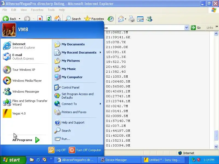Refresh the page with the Refresh icon
The width and height of the screenshot is (219, 164).
(x=49, y=19)
